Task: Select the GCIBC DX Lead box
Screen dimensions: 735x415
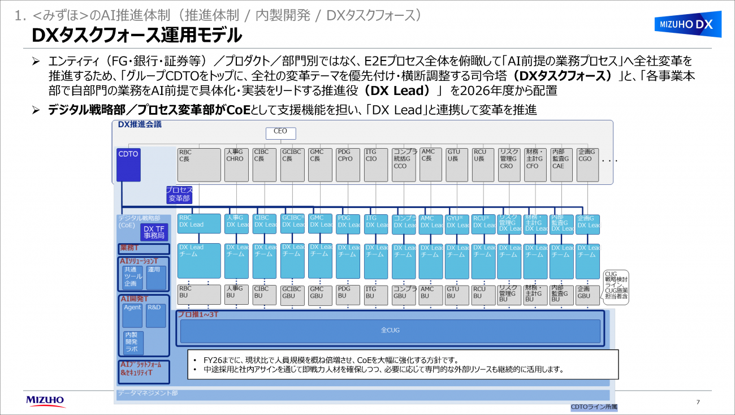Action: (x=292, y=224)
